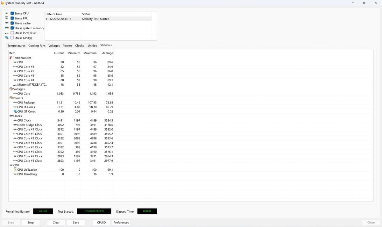Click the lightning icon of the Powers group
The width and height of the screenshot is (382, 227).
(11, 98)
